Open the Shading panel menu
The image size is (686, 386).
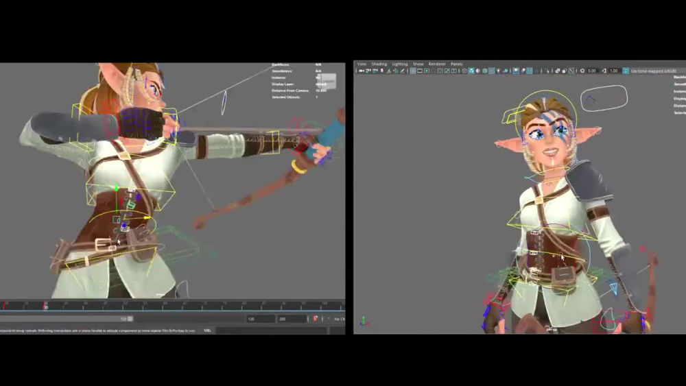(379, 64)
